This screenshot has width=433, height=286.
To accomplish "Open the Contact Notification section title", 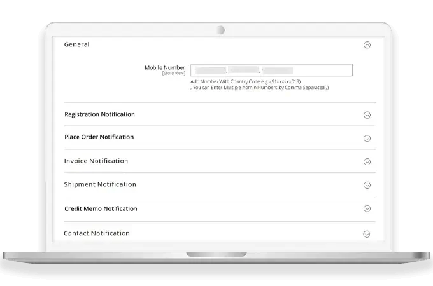I will click(97, 233).
